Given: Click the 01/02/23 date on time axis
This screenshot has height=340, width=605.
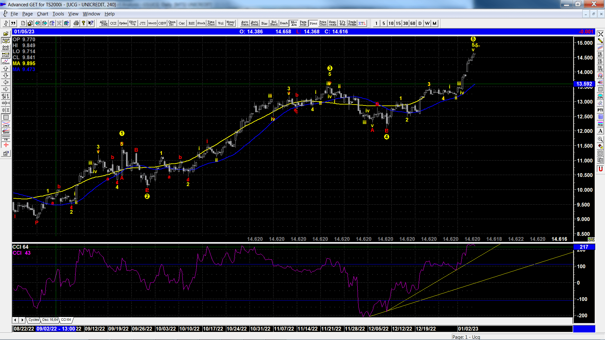Looking at the screenshot, I should (x=468, y=329).
